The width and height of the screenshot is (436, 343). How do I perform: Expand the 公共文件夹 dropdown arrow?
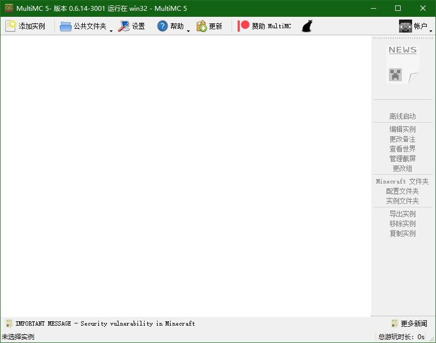point(111,31)
